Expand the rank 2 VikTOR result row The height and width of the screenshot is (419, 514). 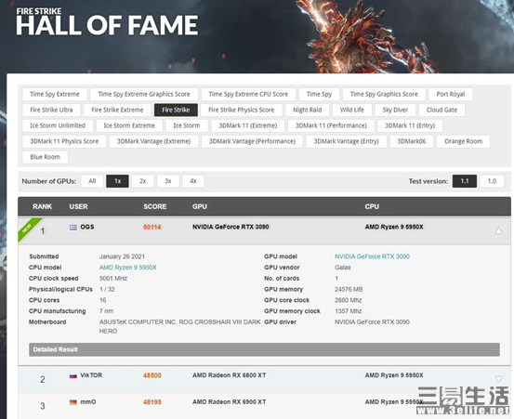pyautogui.click(x=498, y=379)
